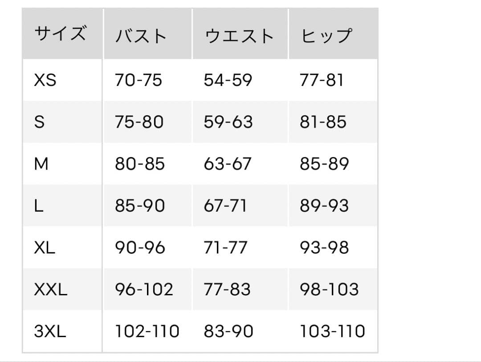Viewport: 481px width, 362px height.
Task: Click waist value 83-90
Action: [228, 331]
